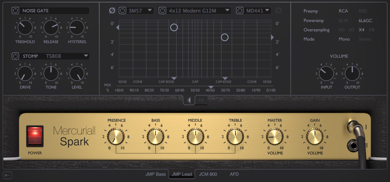
Task: Click the Master Volume knob
Action: click(x=275, y=136)
